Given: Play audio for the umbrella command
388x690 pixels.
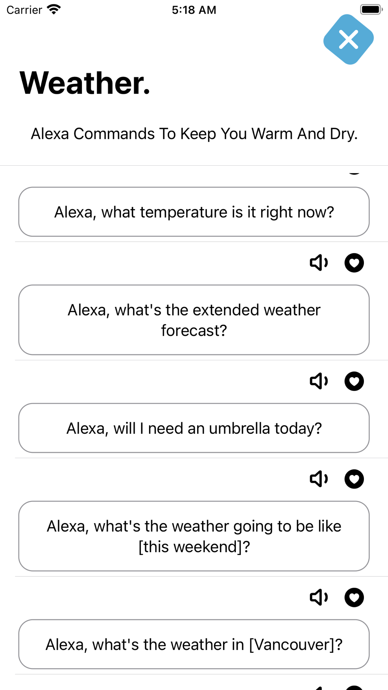Looking at the screenshot, I should 319,381.
